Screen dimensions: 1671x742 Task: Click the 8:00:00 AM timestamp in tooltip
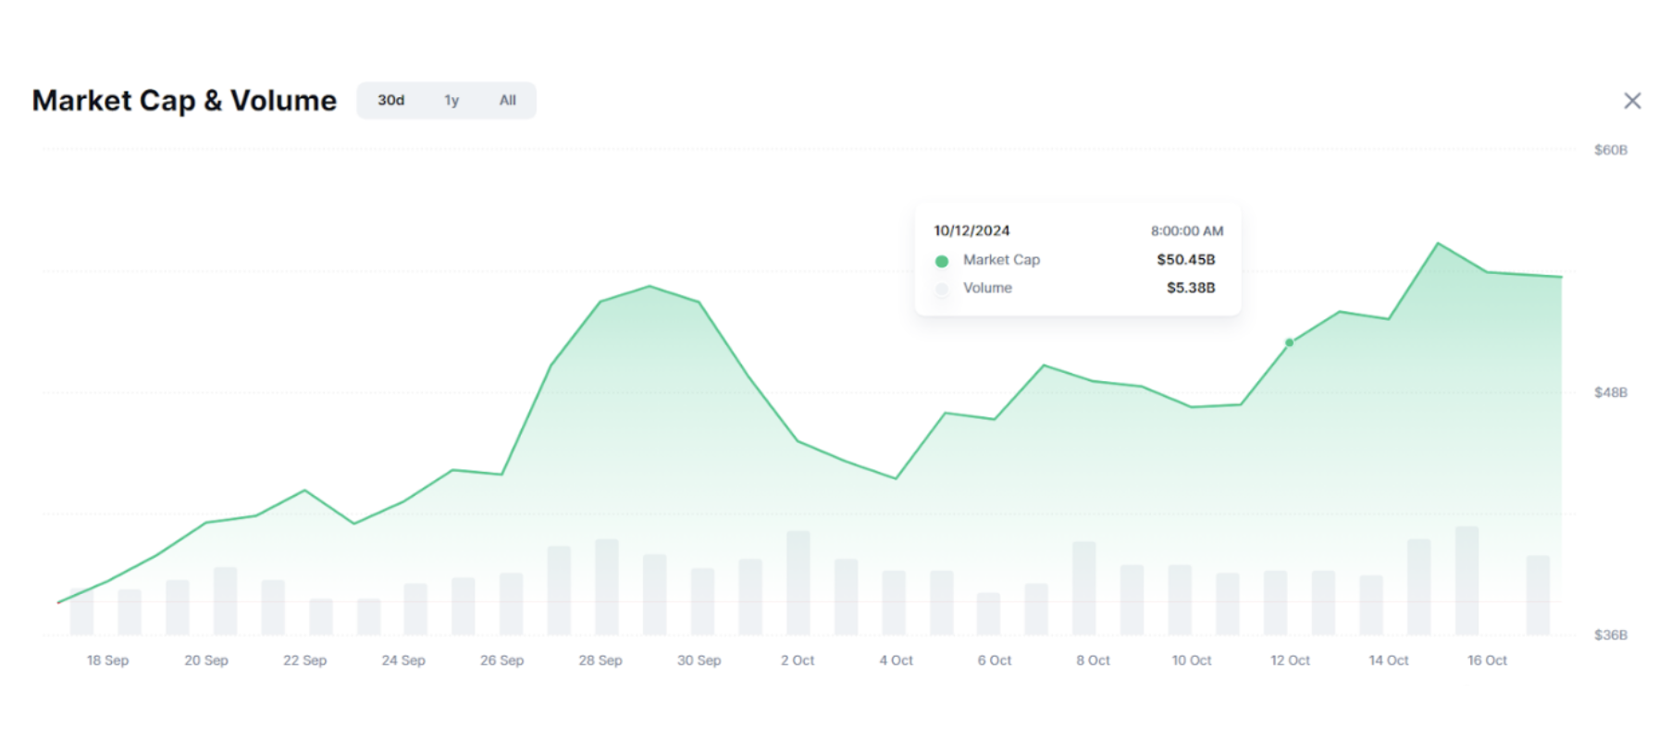(x=1186, y=230)
